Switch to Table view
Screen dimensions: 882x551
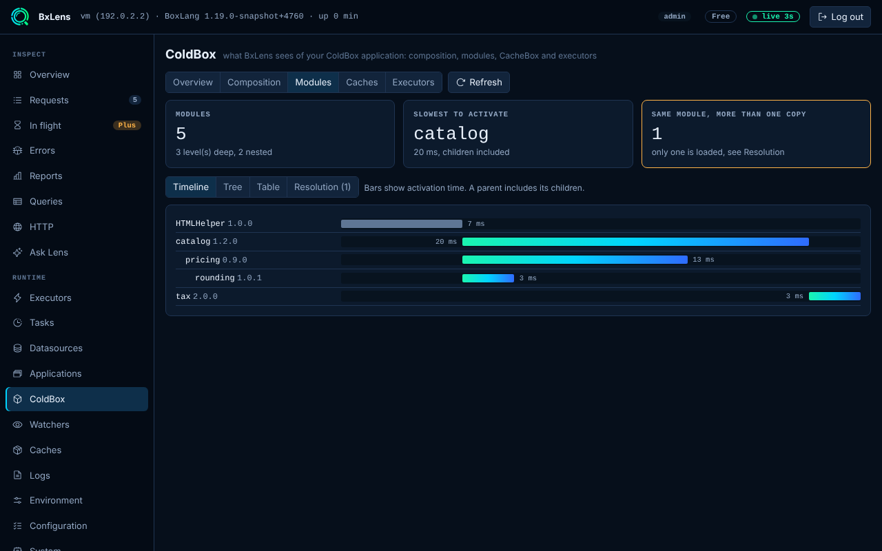268,187
